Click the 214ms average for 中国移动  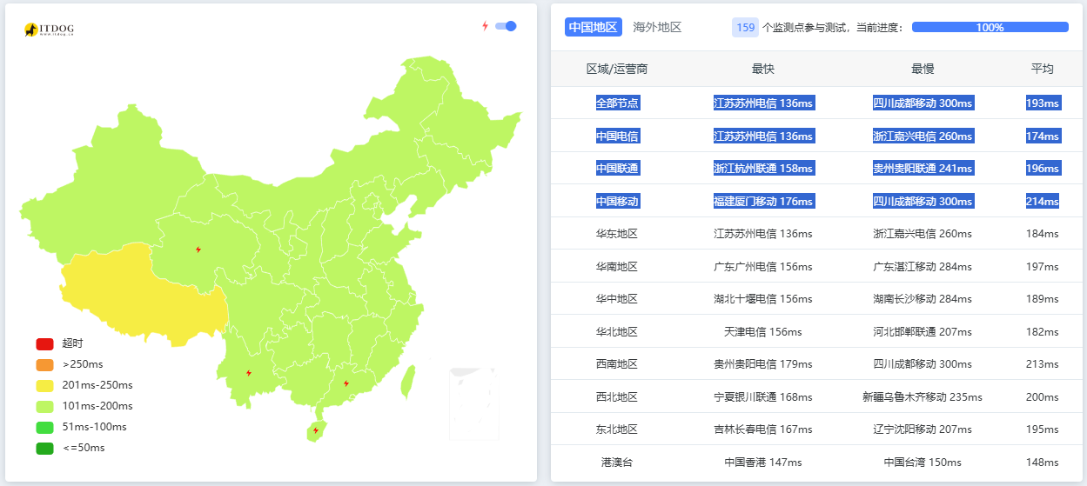tap(1043, 201)
